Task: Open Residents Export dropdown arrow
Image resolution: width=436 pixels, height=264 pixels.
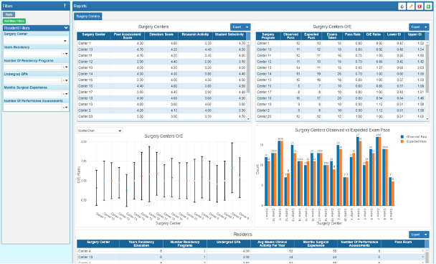Action: (x=426, y=235)
